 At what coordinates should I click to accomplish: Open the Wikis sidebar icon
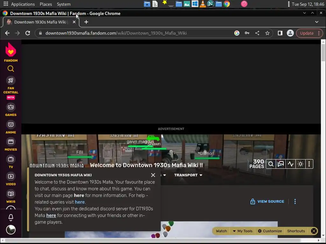[x=11, y=194]
